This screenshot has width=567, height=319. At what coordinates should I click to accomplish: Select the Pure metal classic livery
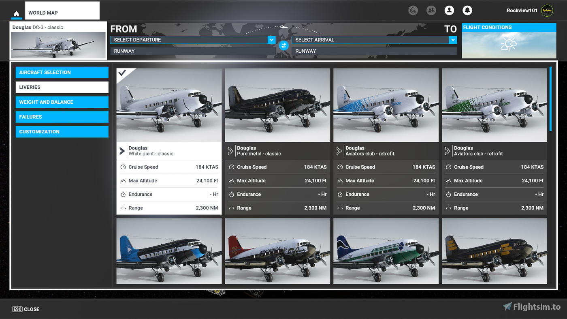coord(277,105)
